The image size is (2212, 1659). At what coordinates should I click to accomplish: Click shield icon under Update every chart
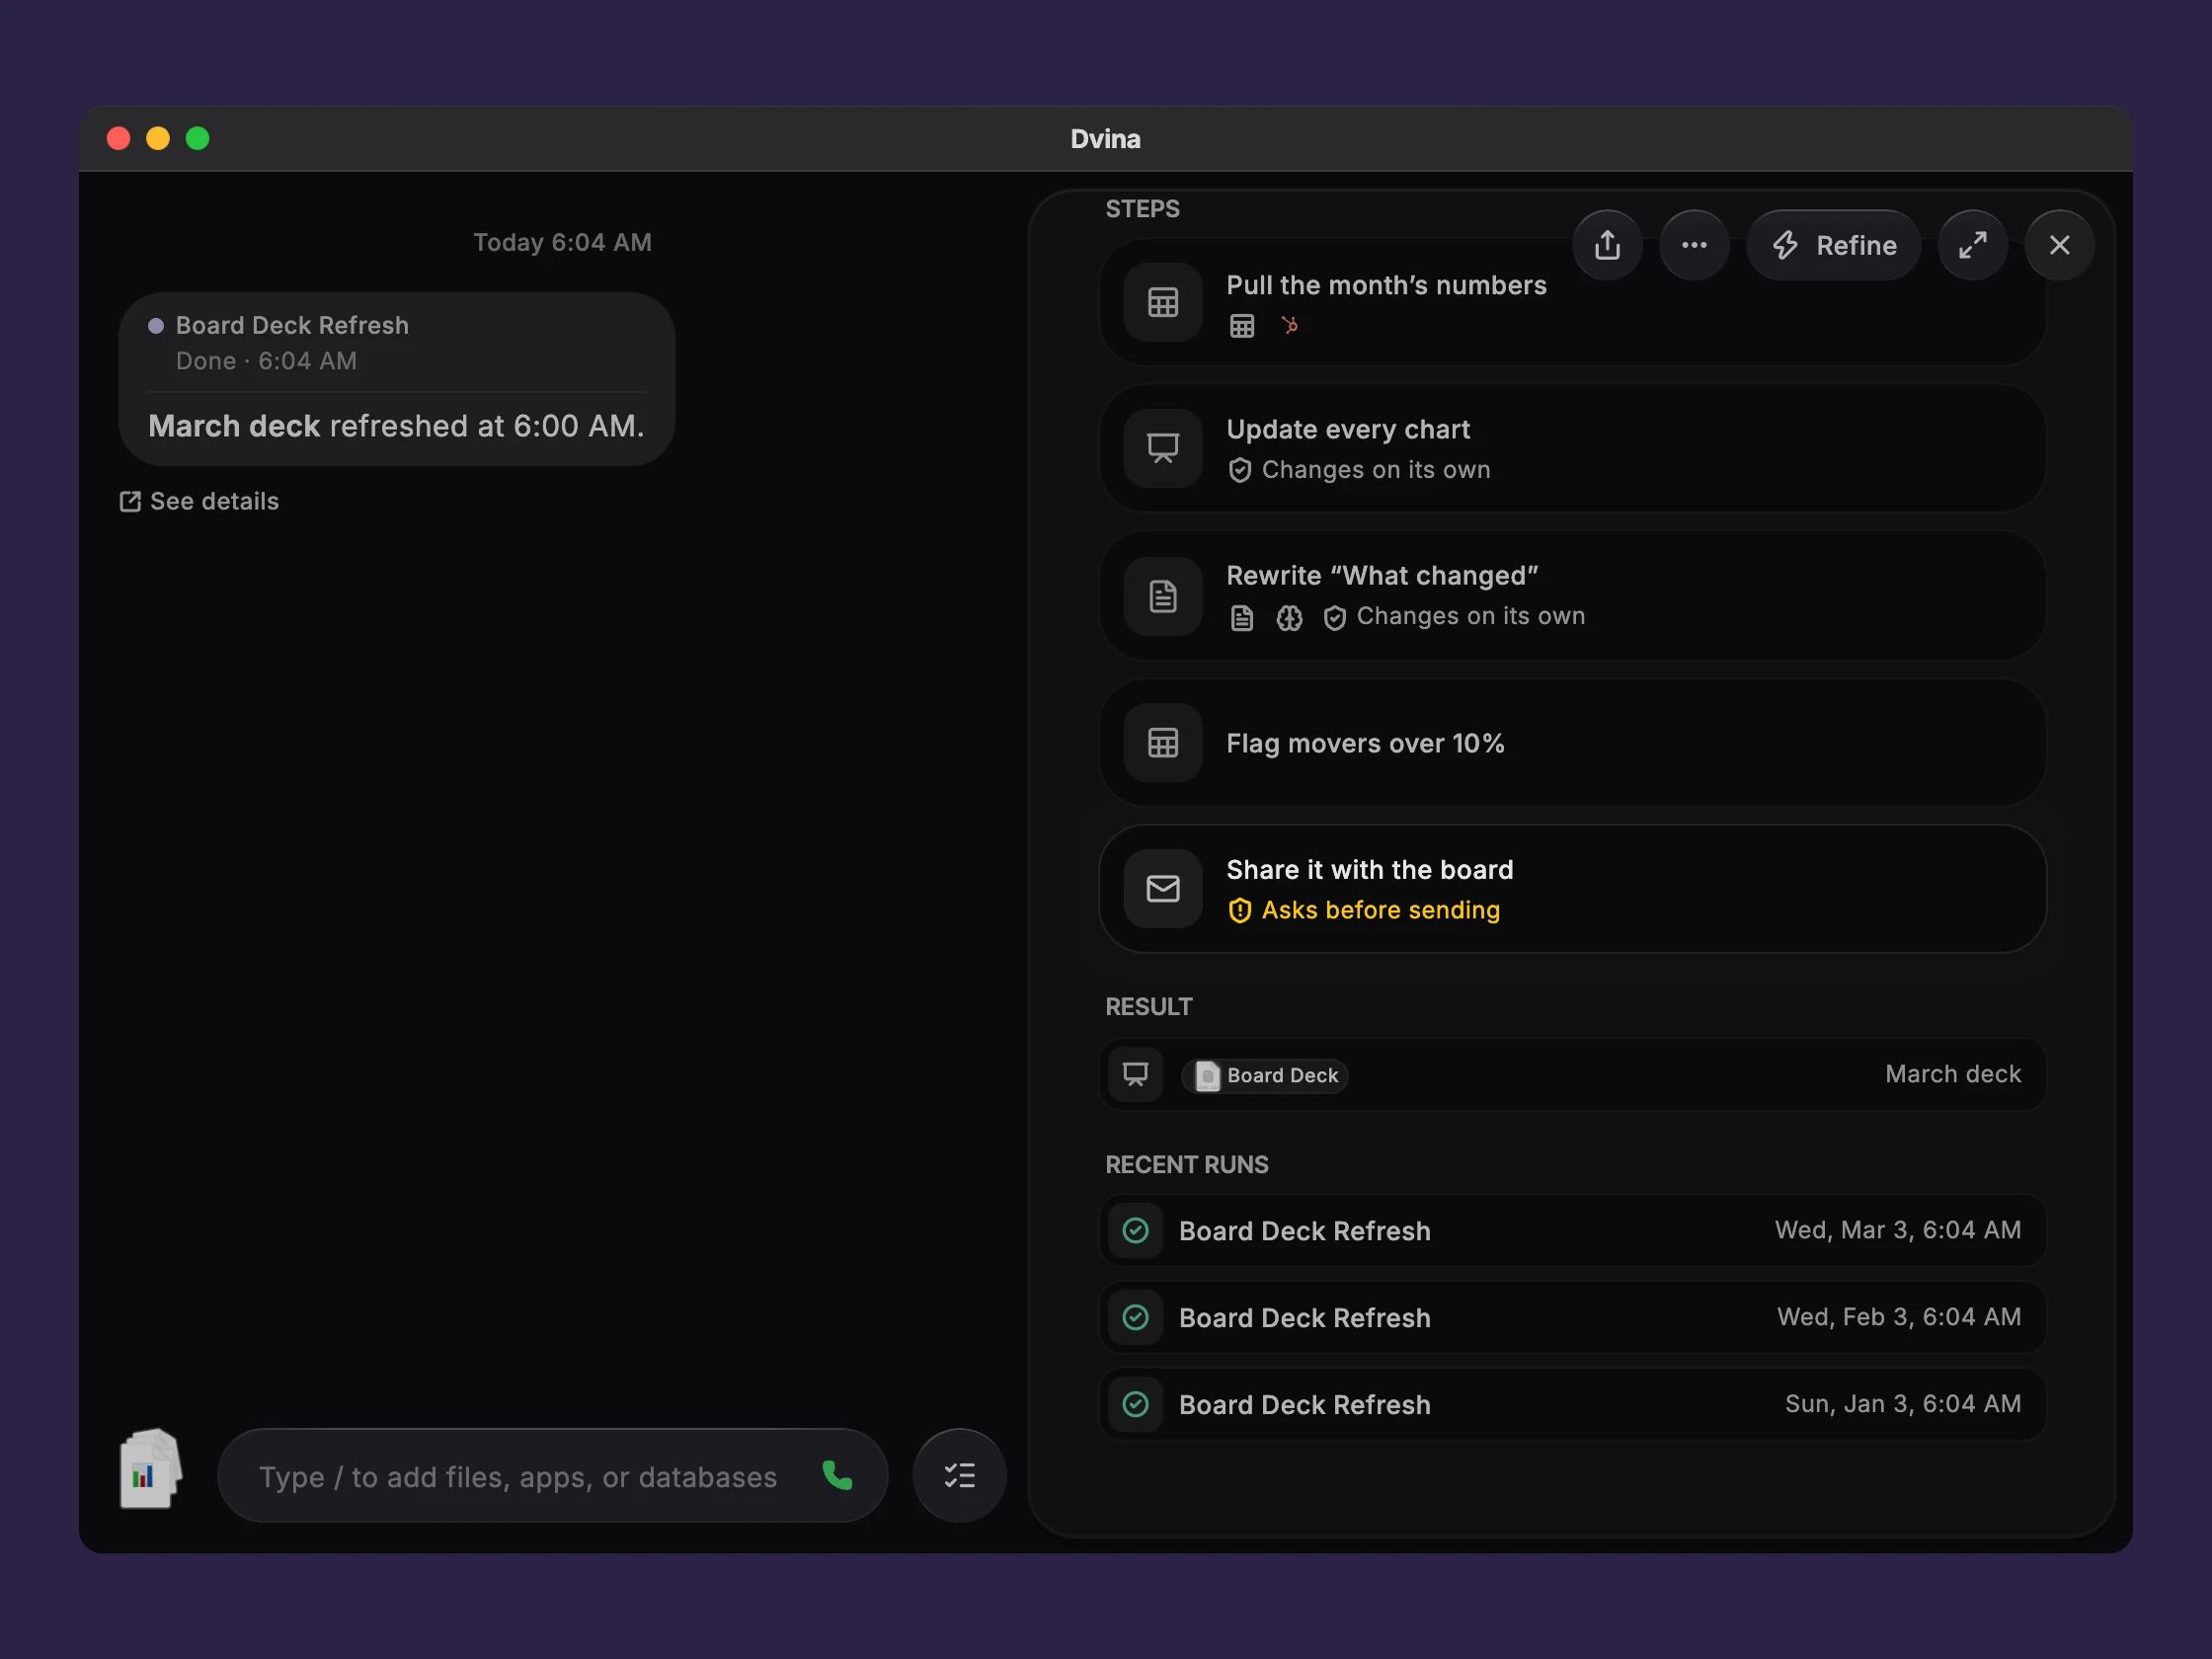1239,470
